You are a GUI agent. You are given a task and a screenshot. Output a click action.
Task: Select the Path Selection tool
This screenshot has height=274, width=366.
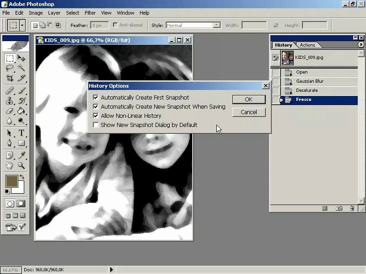pos(10,133)
